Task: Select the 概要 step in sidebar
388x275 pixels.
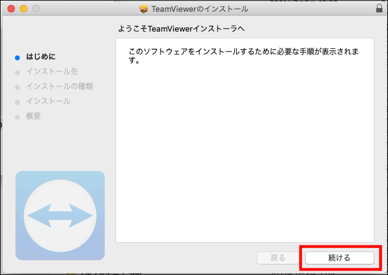Action: (x=33, y=116)
